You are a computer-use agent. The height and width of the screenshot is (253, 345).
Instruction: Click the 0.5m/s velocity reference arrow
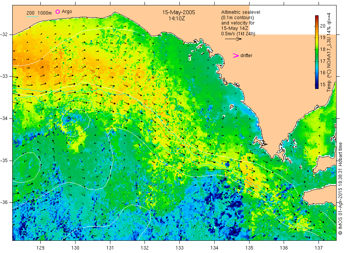click(233, 39)
